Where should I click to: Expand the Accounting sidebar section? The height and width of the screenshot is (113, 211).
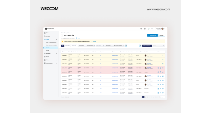coord(56,54)
